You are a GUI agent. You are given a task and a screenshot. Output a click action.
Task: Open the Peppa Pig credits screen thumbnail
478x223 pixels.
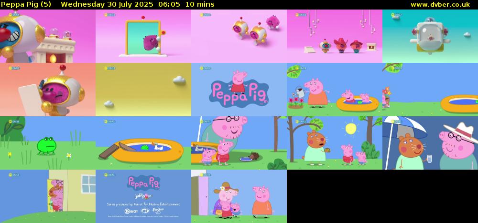(143, 196)
